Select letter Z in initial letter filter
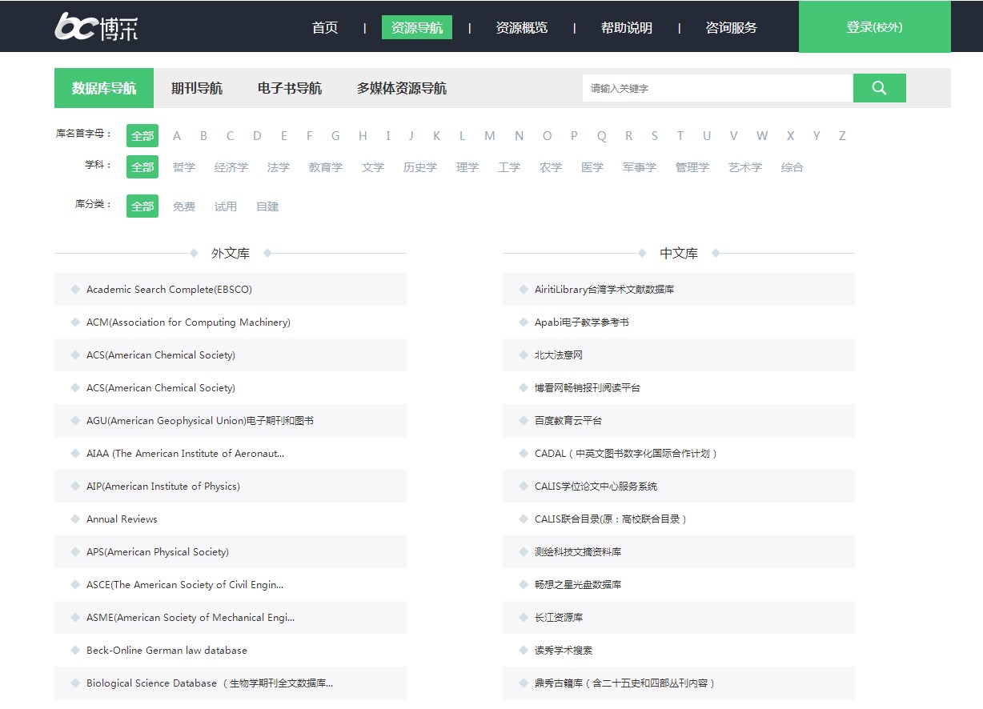 (x=842, y=136)
